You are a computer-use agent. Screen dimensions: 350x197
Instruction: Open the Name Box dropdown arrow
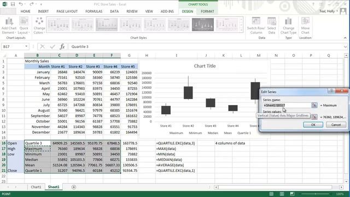point(26,47)
